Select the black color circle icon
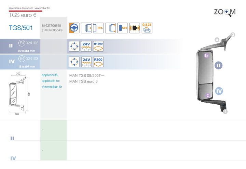This screenshot has width=246, height=169. point(135,28)
